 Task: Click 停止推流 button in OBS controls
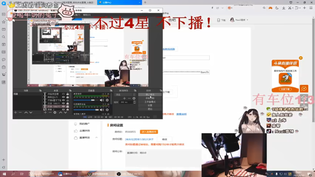tap(150, 94)
